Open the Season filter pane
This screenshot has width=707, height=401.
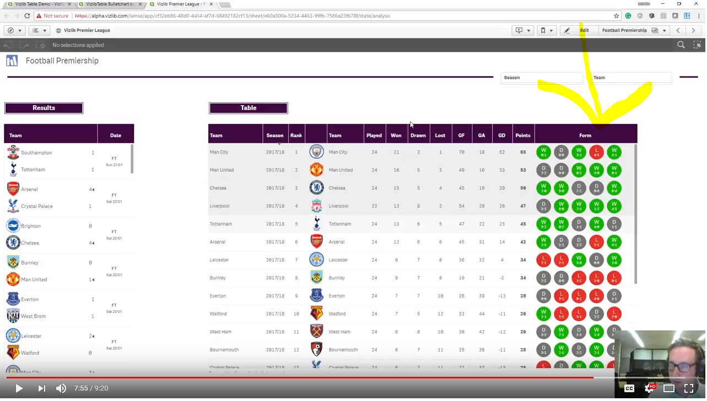point(542,78)
